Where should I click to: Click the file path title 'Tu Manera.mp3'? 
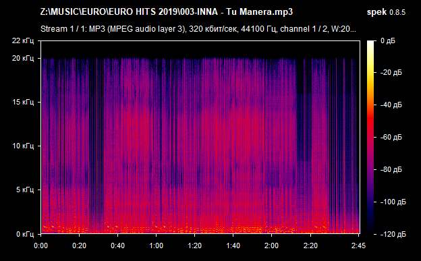[x=259, y=12]
